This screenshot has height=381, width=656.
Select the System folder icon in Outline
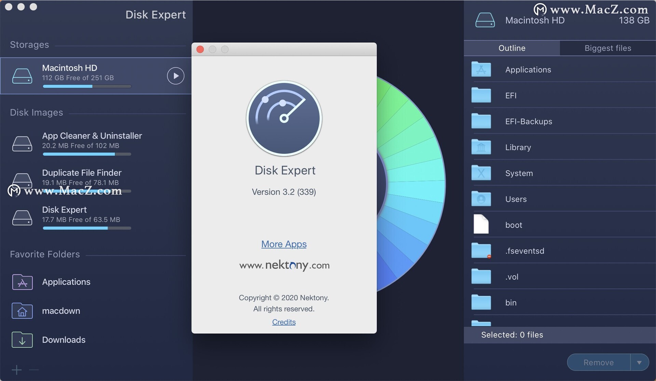481,173
